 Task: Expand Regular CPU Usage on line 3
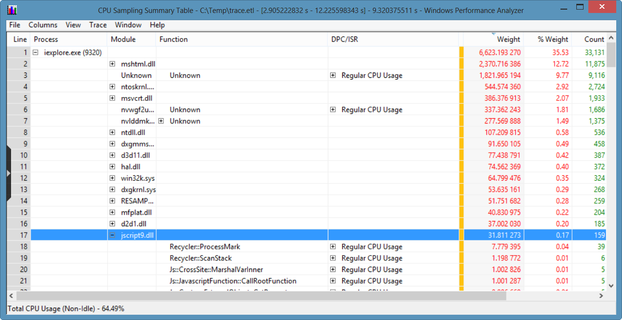click(x=333, y=75)
